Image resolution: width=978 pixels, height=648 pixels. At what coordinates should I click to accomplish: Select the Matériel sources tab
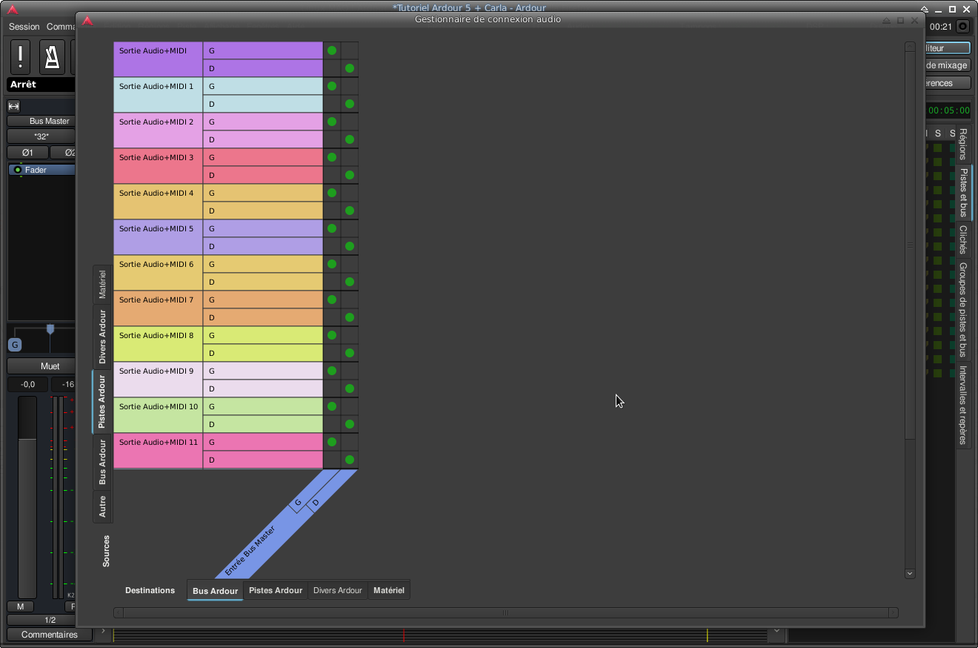[x=102, y=285]
